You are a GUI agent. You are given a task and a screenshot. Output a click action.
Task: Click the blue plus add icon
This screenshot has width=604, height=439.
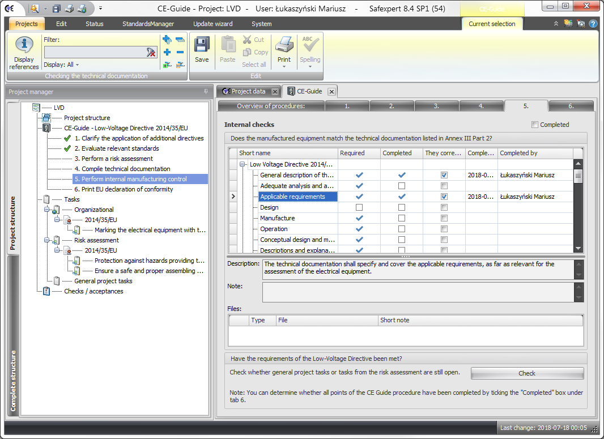point(167,52)
